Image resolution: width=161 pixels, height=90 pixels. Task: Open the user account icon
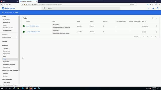(x=157, y=8)
